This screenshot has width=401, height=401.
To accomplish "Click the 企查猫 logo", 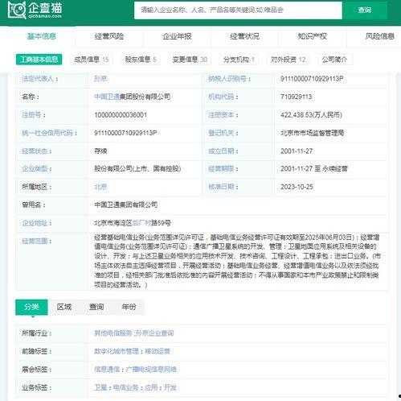I will 35,10.
